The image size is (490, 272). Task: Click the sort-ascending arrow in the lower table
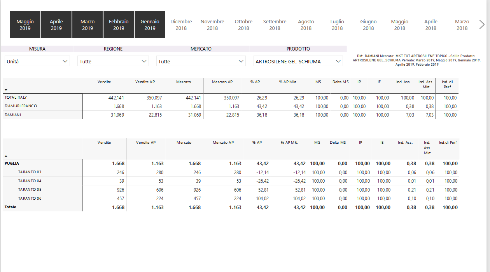tap(6, 156)
